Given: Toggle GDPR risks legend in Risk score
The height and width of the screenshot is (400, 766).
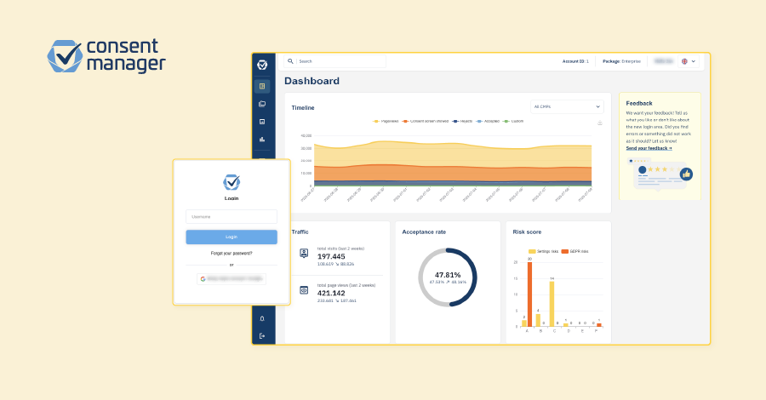Looking at the screenshot, I should pyautogui.click(x=575, y=252).
